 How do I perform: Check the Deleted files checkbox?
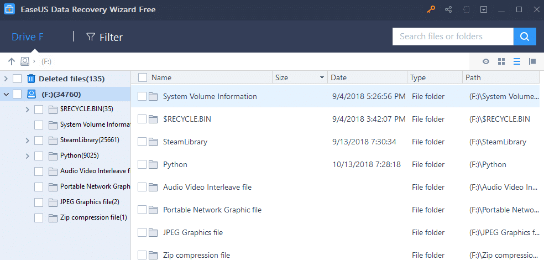pyautogui.click(x=17, y=79)
